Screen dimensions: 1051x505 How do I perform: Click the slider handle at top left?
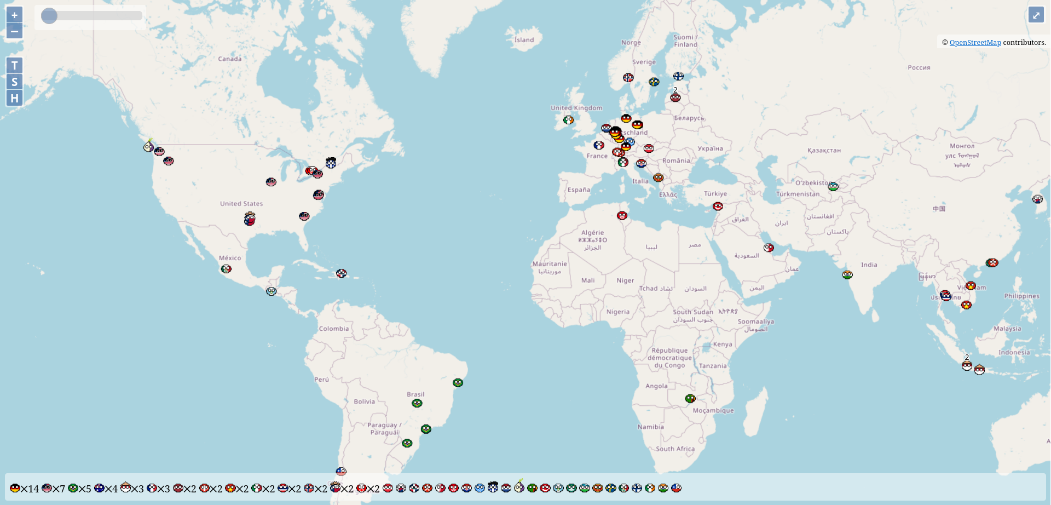pos(49,16)
